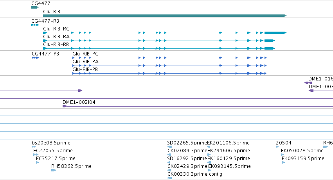Select the Glu-RIB-PB protein label

pos(85,70)
